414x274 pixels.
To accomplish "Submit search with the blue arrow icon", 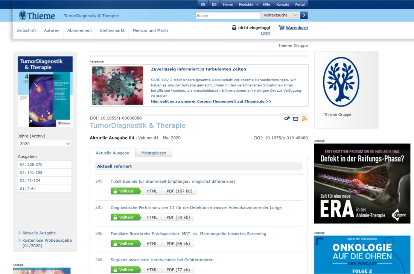I will point(304,15).
